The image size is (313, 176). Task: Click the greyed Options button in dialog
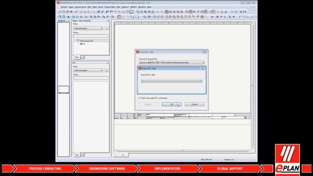149,104
